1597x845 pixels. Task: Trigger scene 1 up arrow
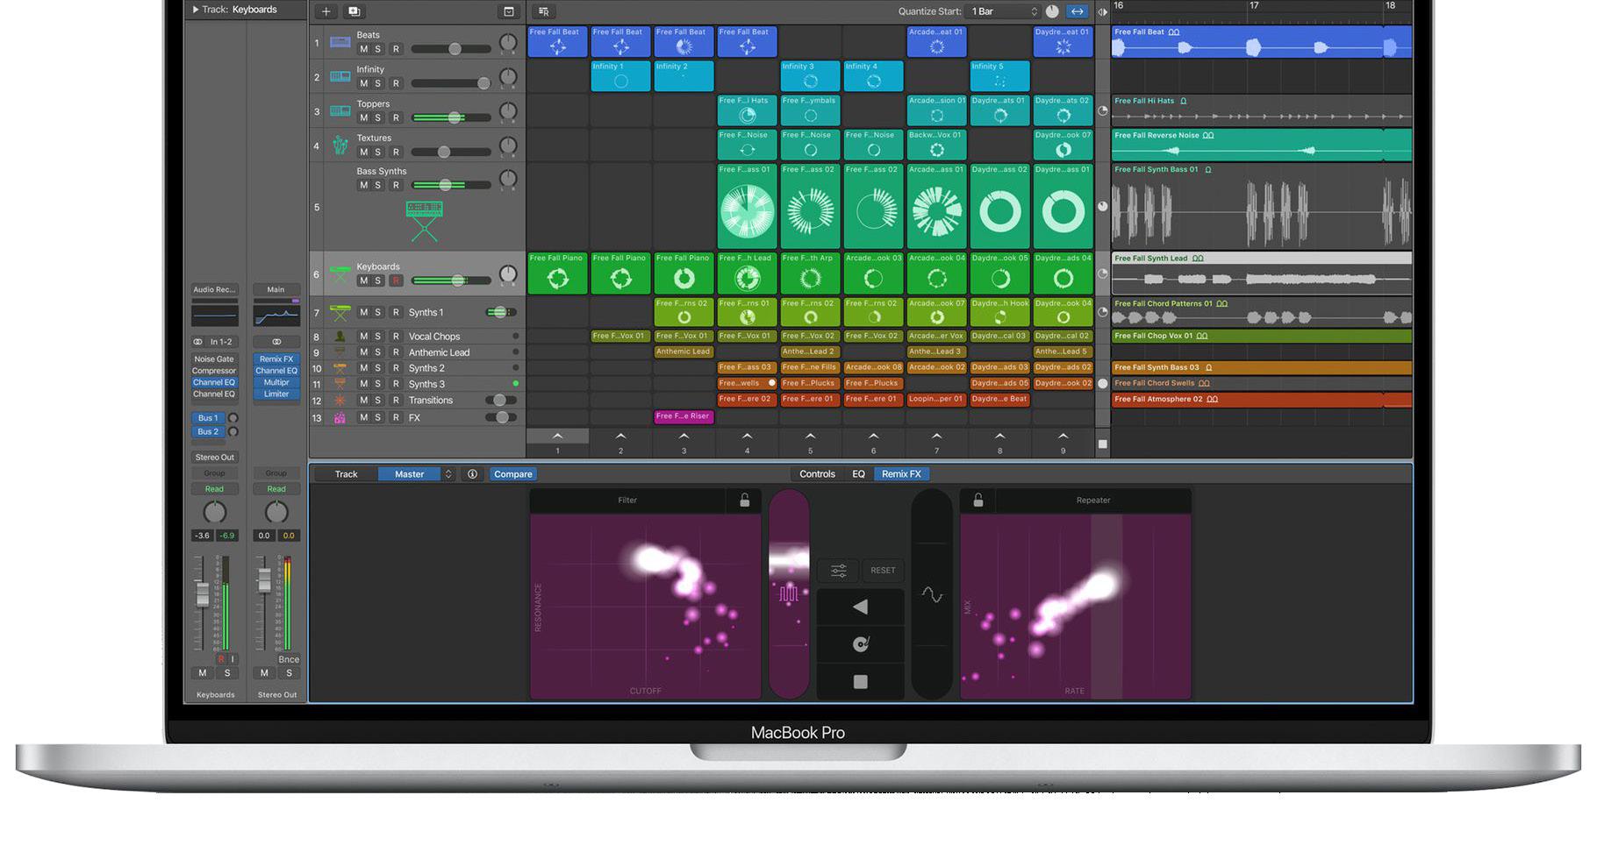point(557,436)
